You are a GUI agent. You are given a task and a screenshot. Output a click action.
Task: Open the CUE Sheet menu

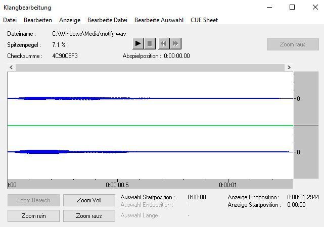(204, 20)
